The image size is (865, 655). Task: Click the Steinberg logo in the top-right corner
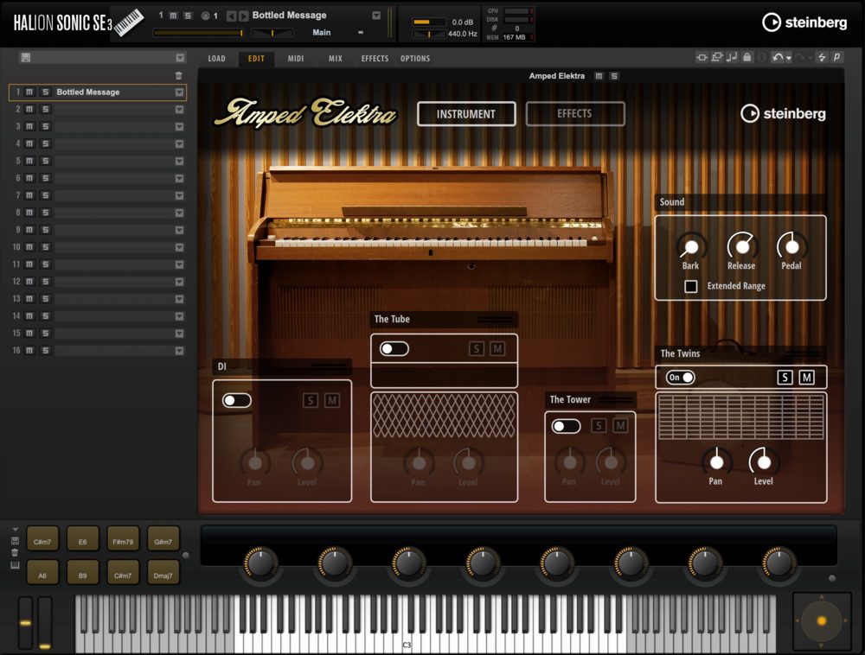(x=804, y=22)
